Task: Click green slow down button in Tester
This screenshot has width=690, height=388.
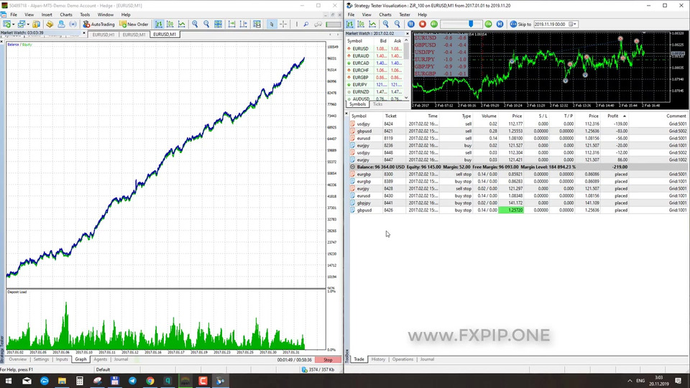Action: pos(434,24)
